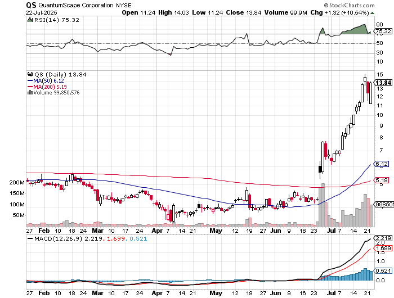Click the High 14.03 value
Image resolution: width=394 pixels, height=298 pixels.
(173, 12)
